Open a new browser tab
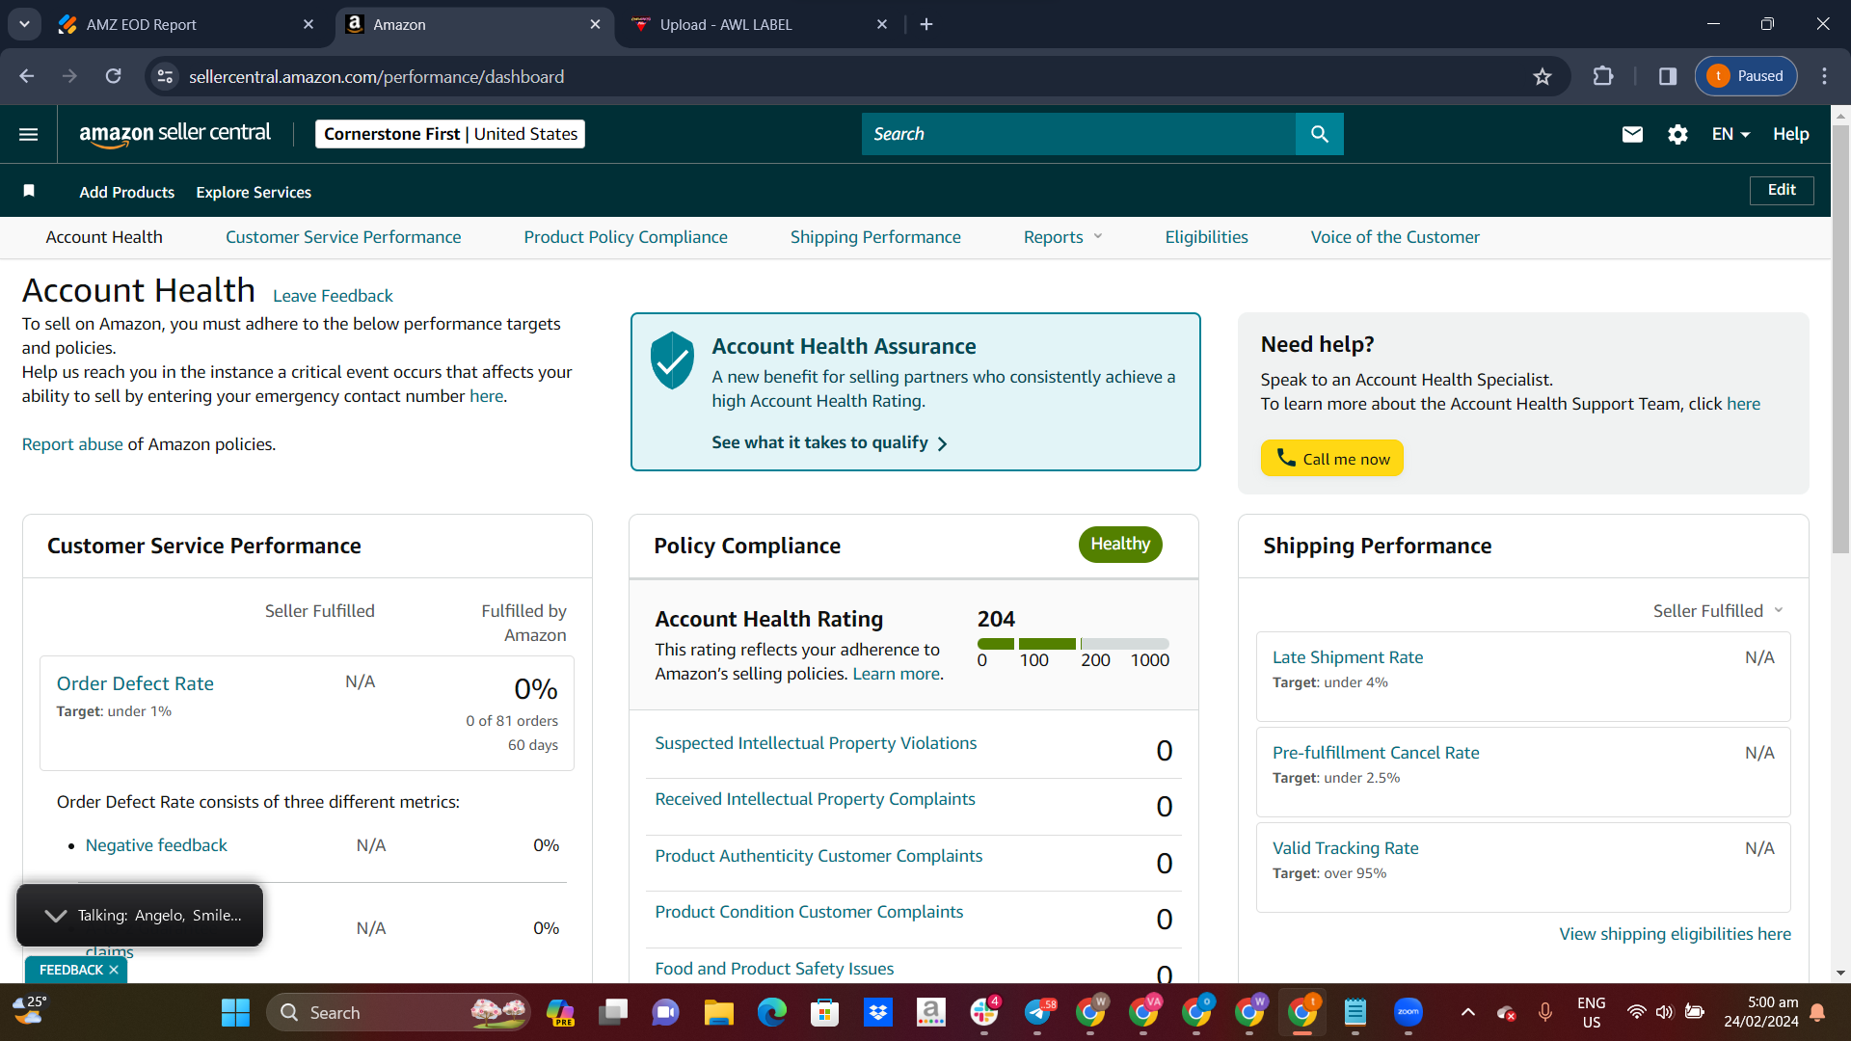Image resolution: width=1851 pixels, height=1041 pixels. pyautogui.click(x=926, y=24)
